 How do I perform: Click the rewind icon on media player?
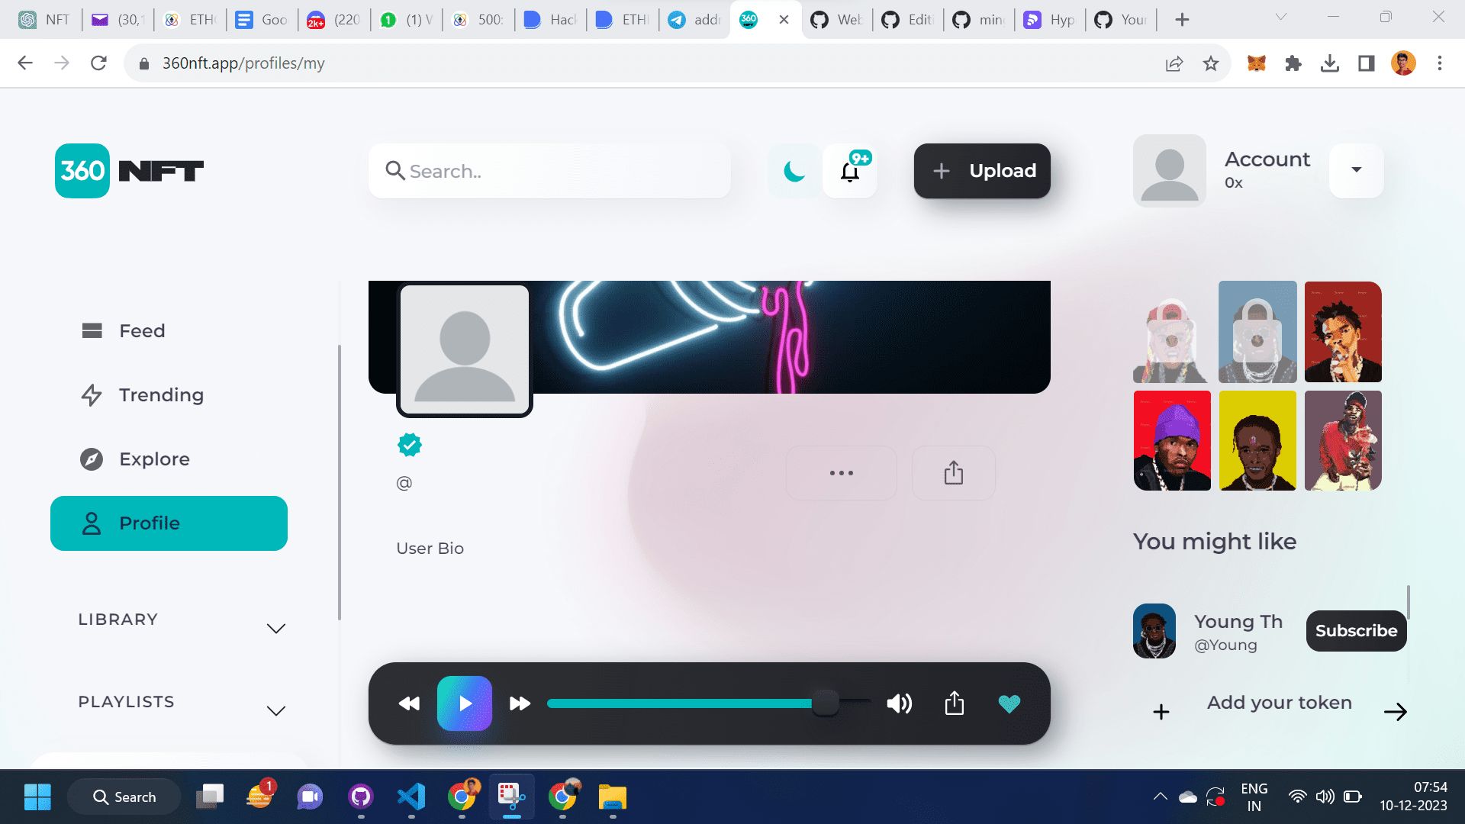pos(410,703)
